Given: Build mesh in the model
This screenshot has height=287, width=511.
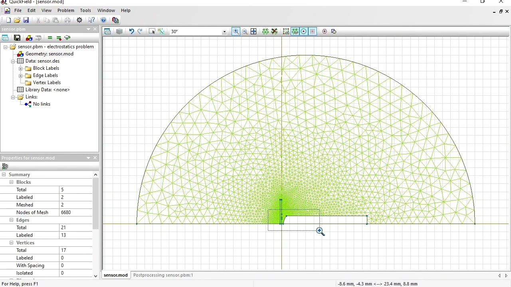Looking at the screenshot, I should [265, 31].
